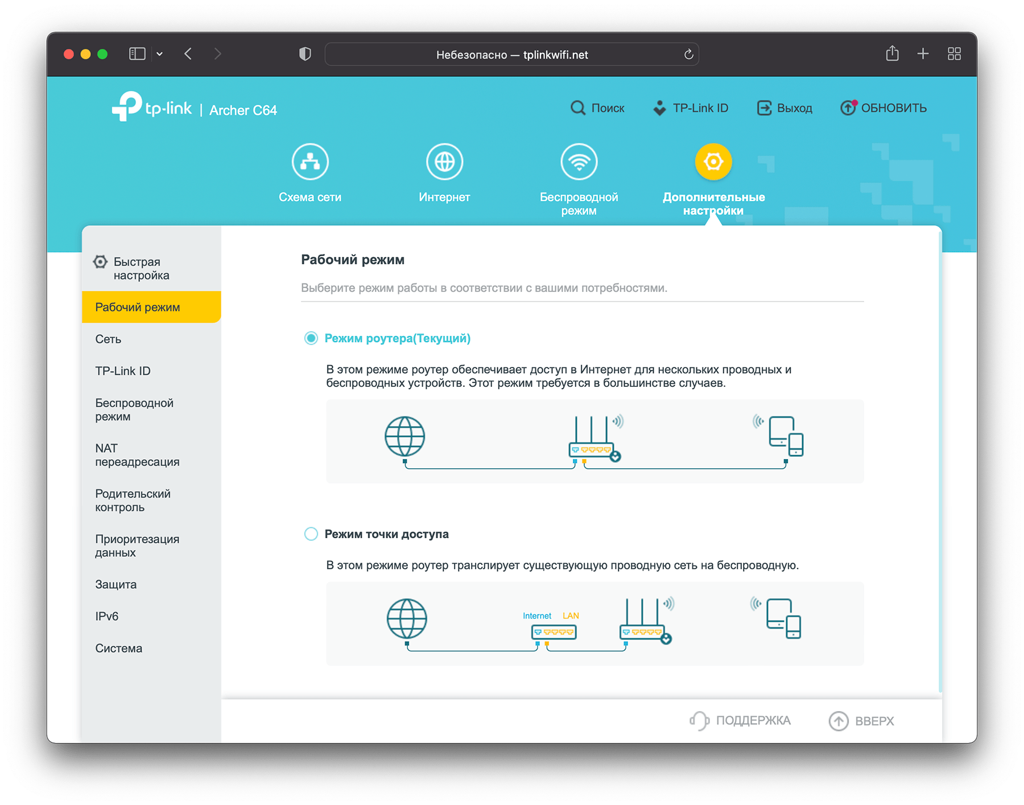Select Режим точки доступа radio button
Screen dimensions: 1024x805
coord(311,534)
